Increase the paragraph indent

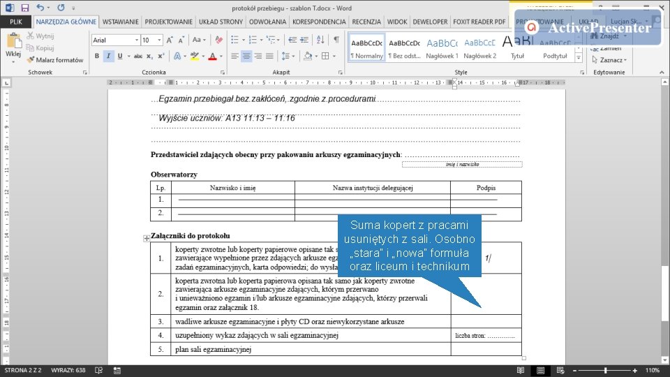tap(304, 40)
